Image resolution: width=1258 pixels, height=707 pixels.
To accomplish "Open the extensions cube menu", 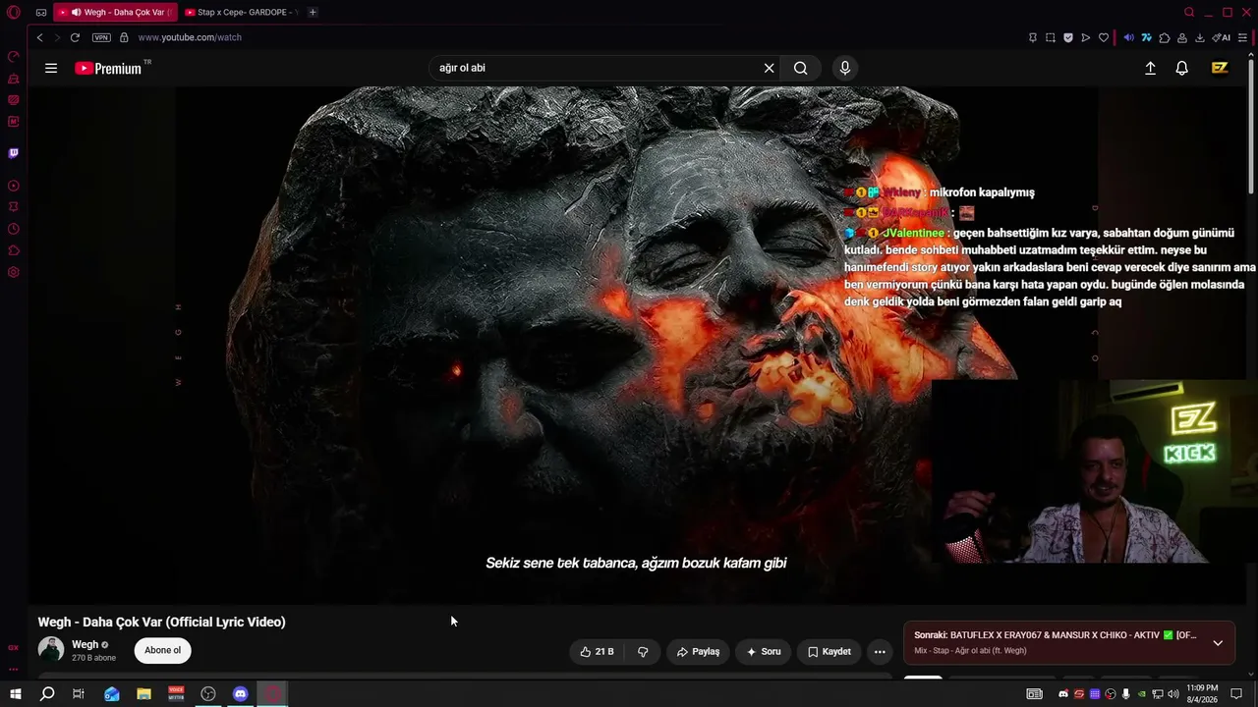I will (x=1165, y=37).
